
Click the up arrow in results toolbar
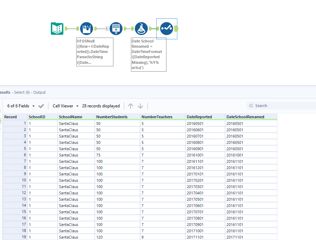pos(131,106)
